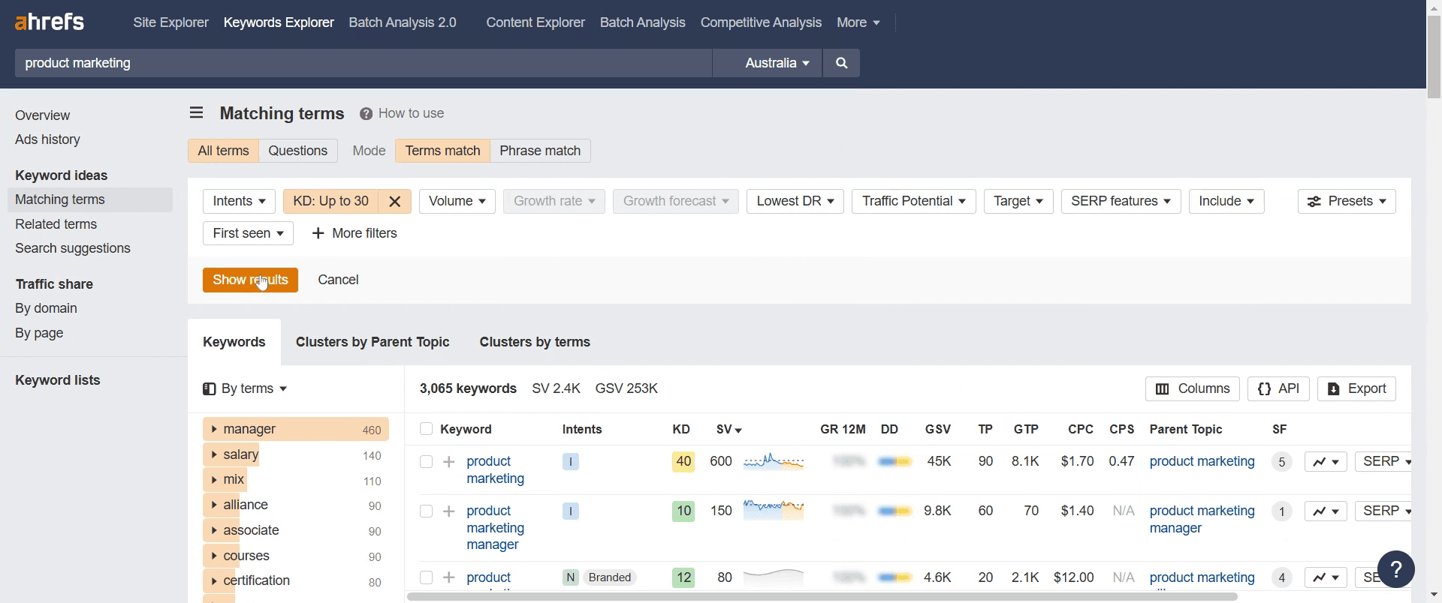Check the 'product marketing manager' row checkbox
The image size is (1442, 603).
(426, 511)
